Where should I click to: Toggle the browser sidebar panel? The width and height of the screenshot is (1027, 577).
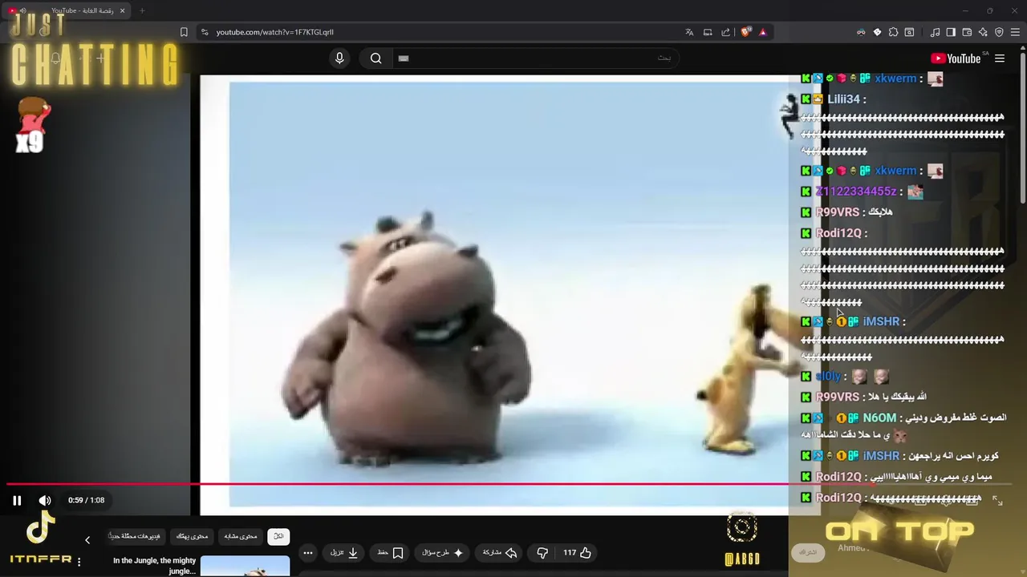point(951,32)
